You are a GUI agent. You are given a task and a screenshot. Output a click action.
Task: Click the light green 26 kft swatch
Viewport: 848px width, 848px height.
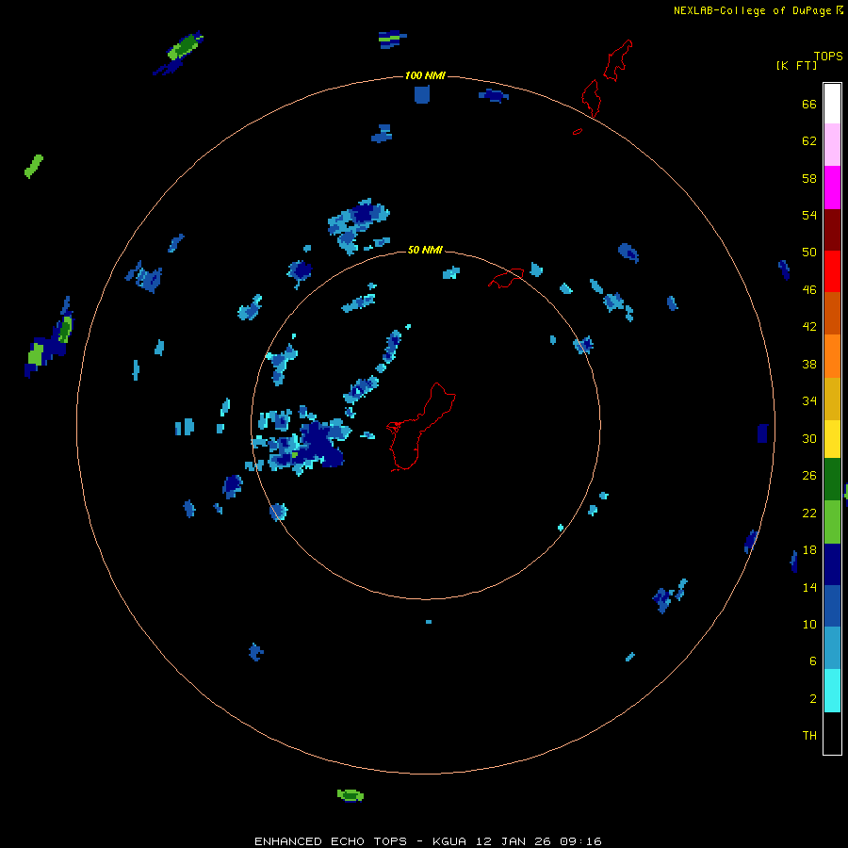tap(832, 522)
